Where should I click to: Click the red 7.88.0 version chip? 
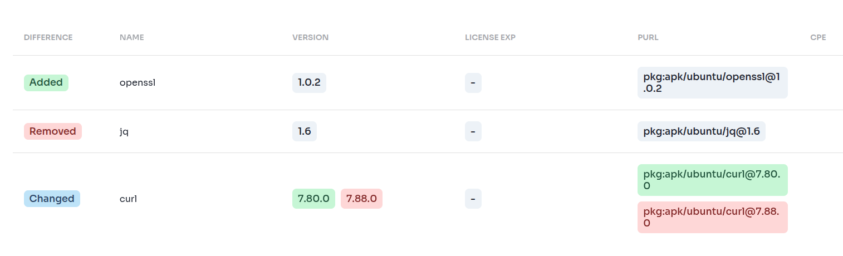tap(361, 199)
